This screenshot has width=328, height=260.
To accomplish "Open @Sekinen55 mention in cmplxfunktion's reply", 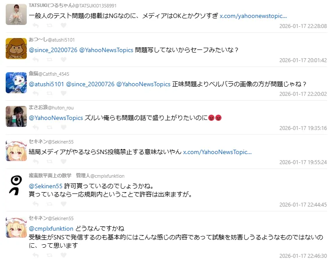I will [x=46, y=186].
